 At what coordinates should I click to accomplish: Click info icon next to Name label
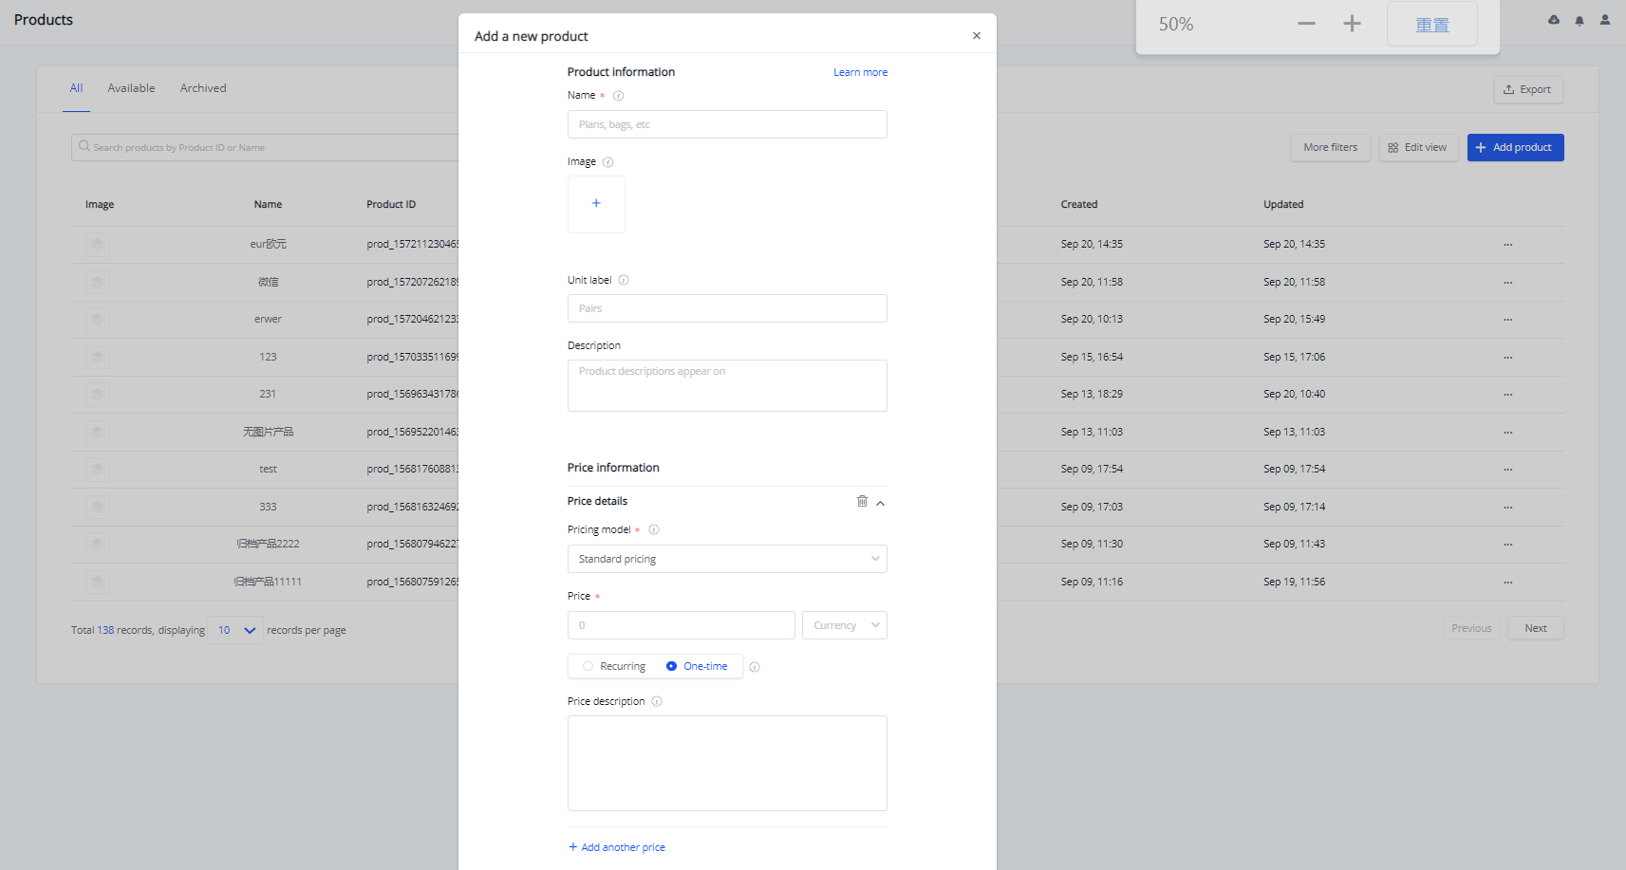click(x=618, y=96)
